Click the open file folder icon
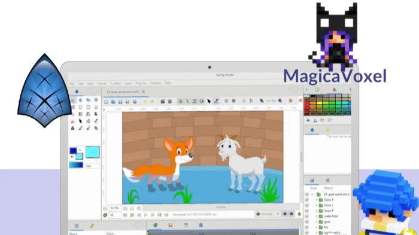The height and width of the screenshot is (235, 419). 113,102
